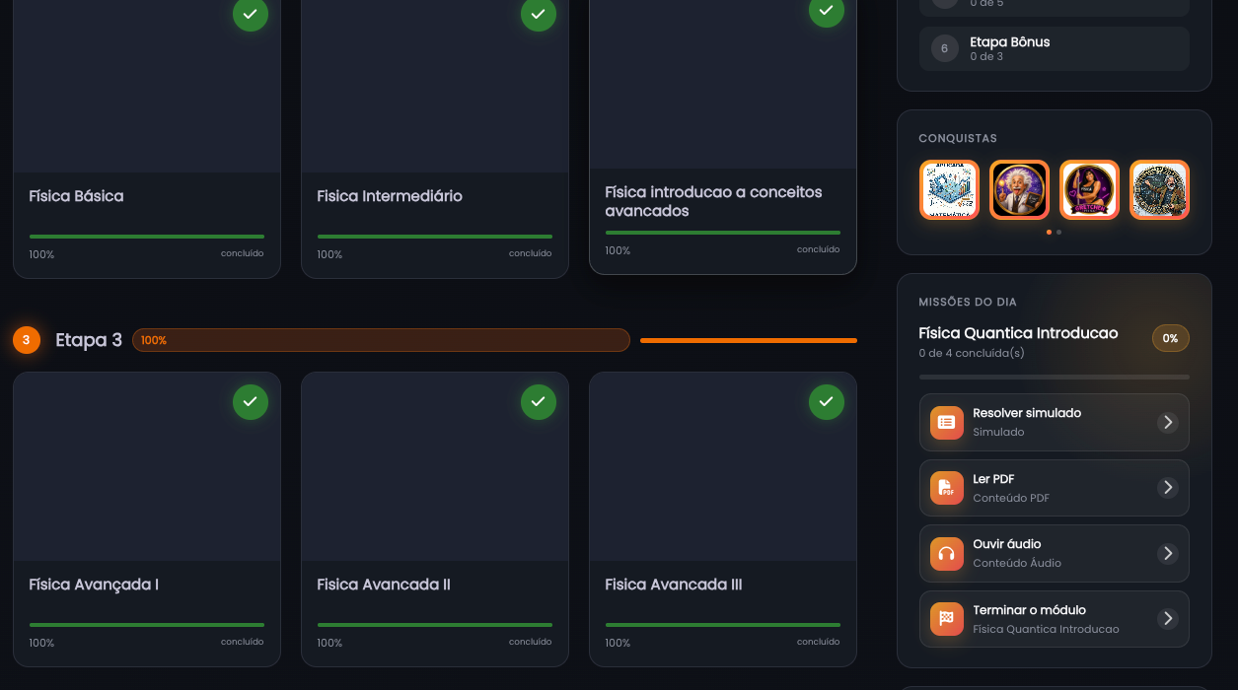
Task: Click the grey number 6 badge beside Etapa Bônus
Action: click(x=945, y=48)
